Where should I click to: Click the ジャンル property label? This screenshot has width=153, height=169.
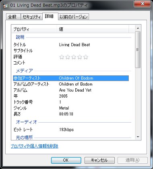[x=20, y=108]
